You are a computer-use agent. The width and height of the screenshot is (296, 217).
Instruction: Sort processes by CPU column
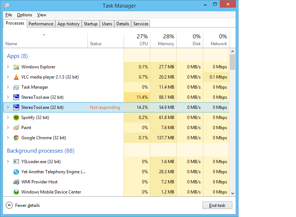(137, 41)
